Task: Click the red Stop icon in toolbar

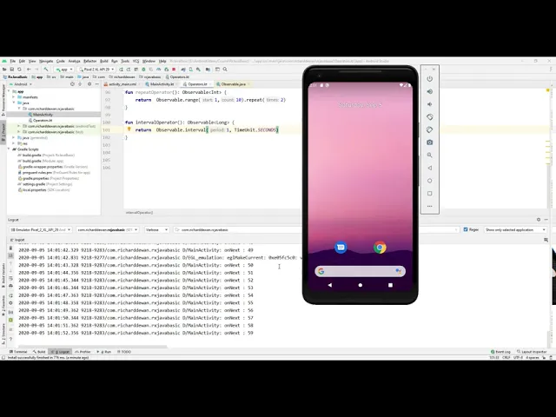Action: click(174, 69)
